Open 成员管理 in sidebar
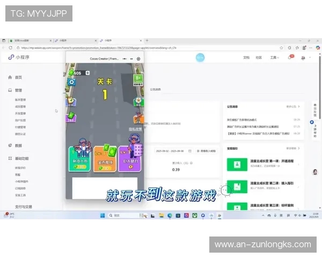 (x=20, y=106)
